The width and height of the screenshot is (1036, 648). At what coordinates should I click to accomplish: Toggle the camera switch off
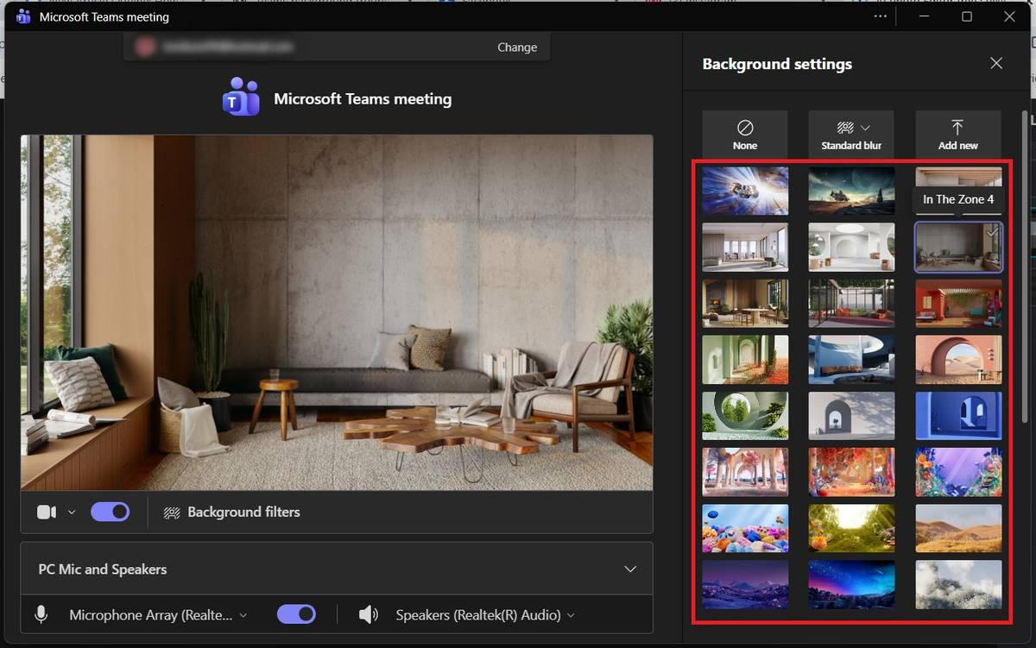111,513
